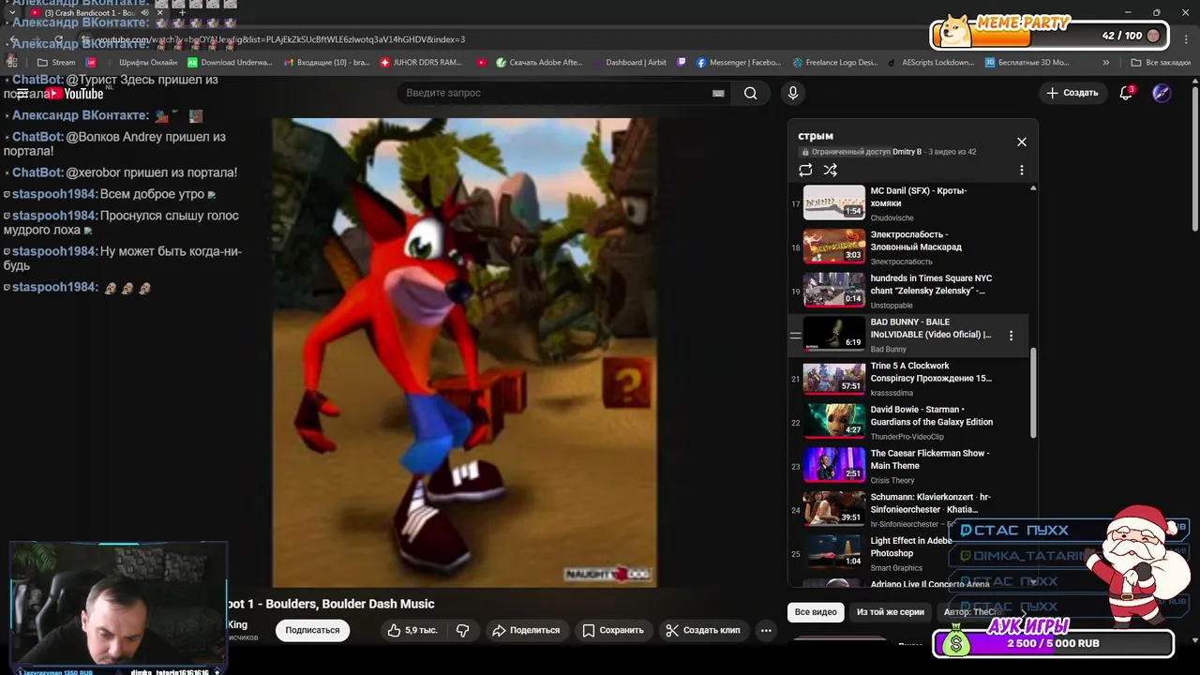
Task: Open playlist panel three-dot menu
Action: [1022, 170]
